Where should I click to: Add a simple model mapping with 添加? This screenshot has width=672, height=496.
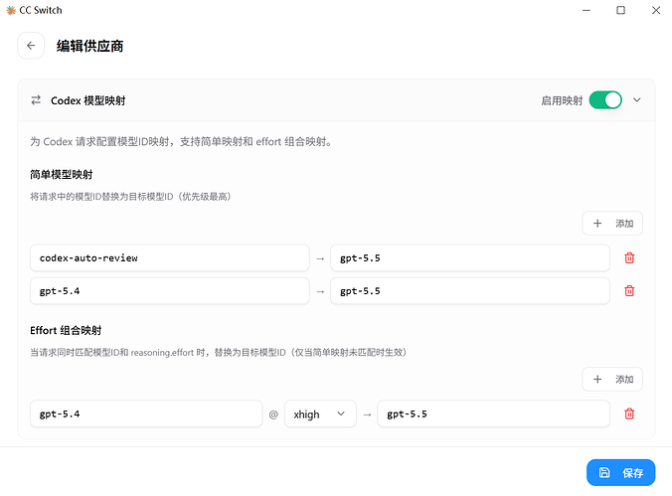612,224
